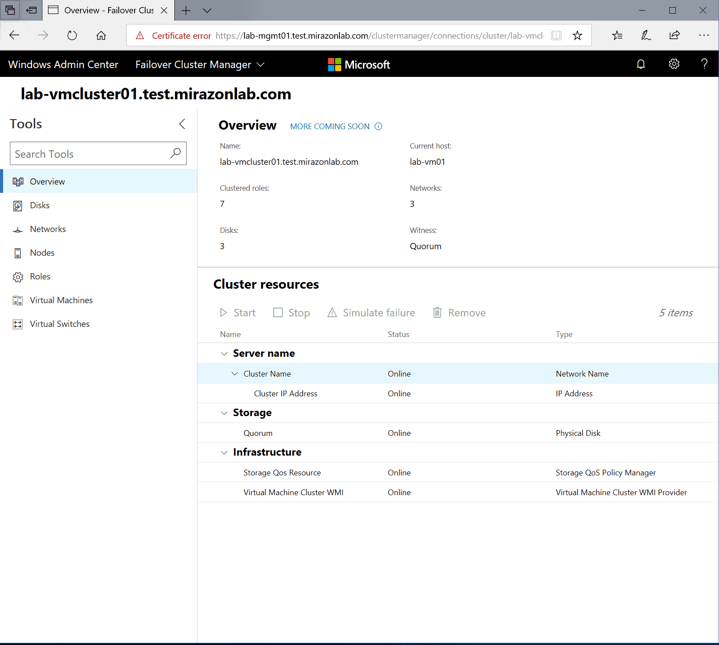The image size is (719, 645).
Task: Collapse the Cluster Name resource row
Action: (x=235, y=373)
